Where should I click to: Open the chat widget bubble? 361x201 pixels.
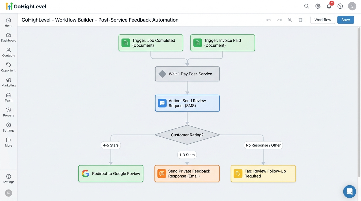349,192
